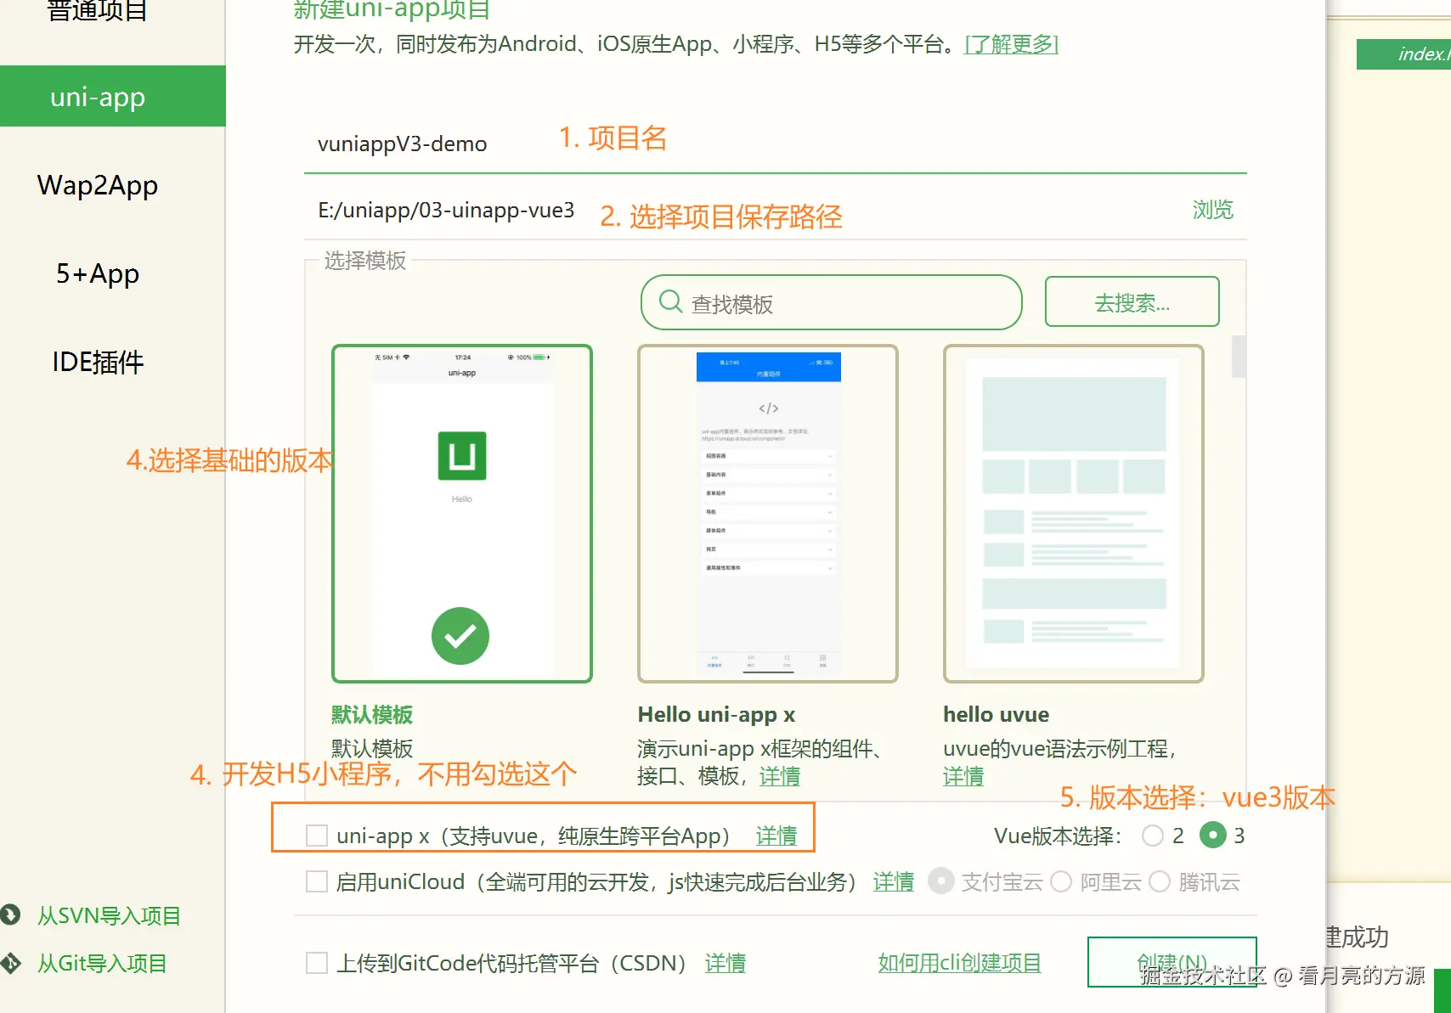This screenshot has width=1451, height=1013.
Task: Open 详情 link for GitCode upload
Action: [x=725, y=963]
